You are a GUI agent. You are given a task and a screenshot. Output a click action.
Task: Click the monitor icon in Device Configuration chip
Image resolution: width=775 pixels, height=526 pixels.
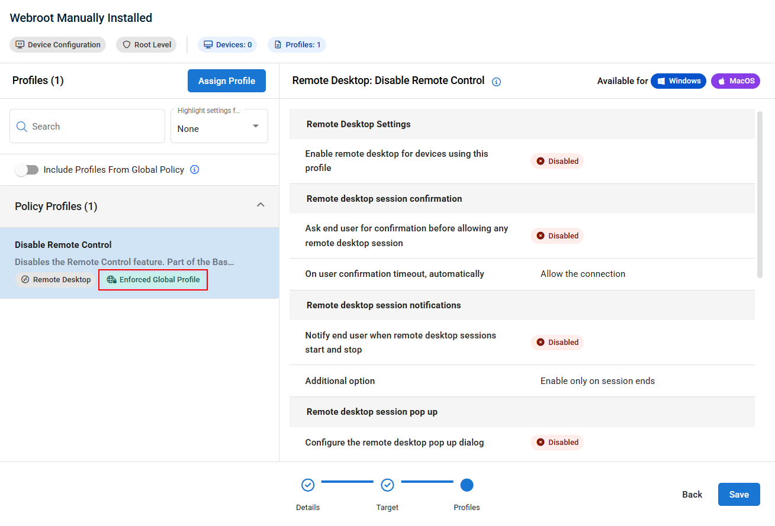pos(20,45)
